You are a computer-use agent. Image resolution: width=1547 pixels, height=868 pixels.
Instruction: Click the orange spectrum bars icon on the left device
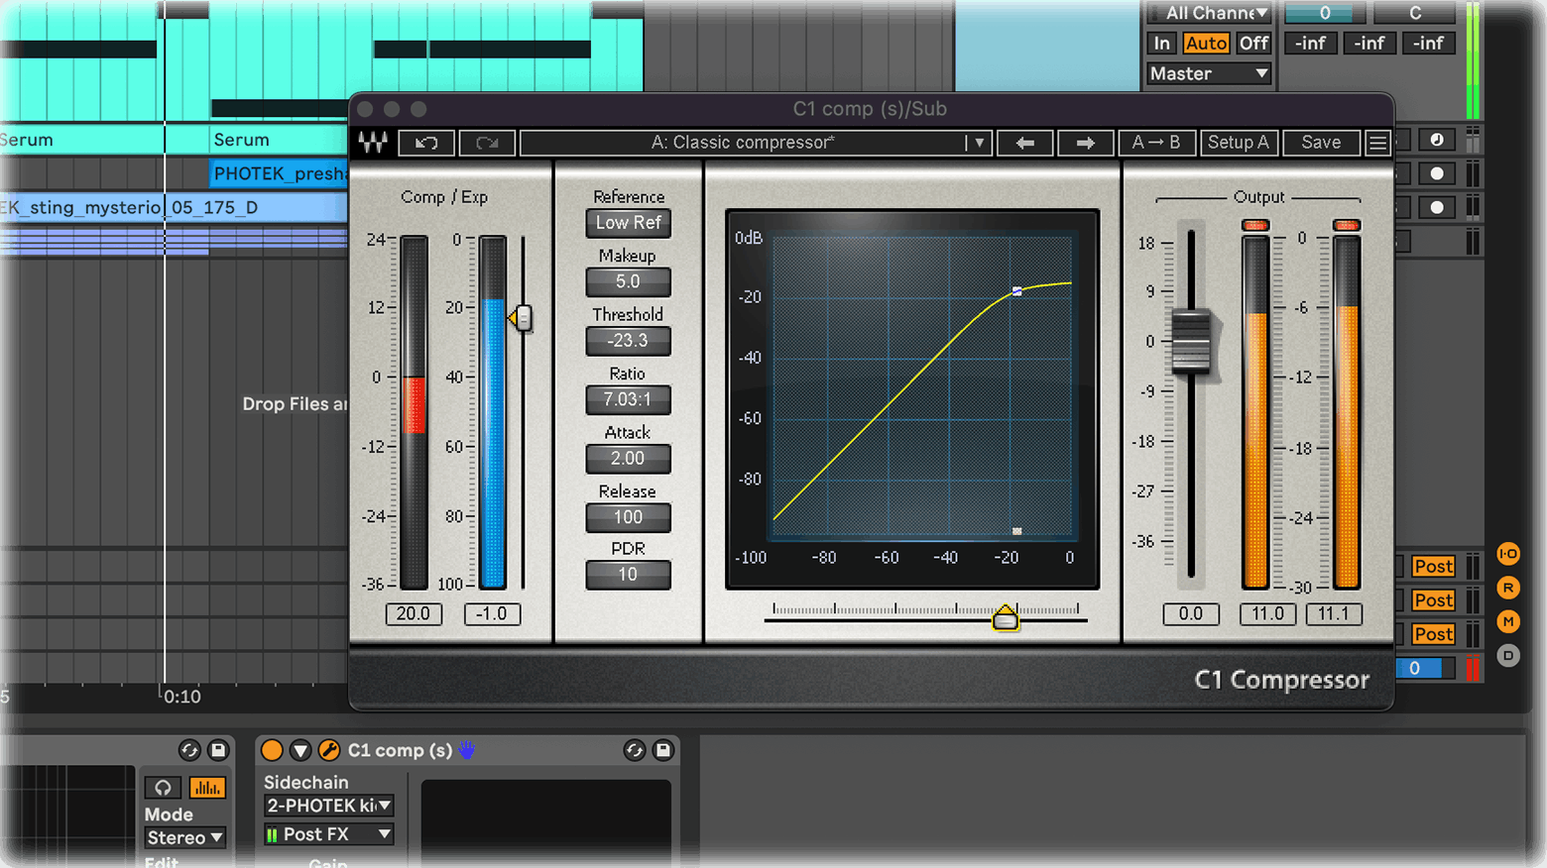[207, 788]
